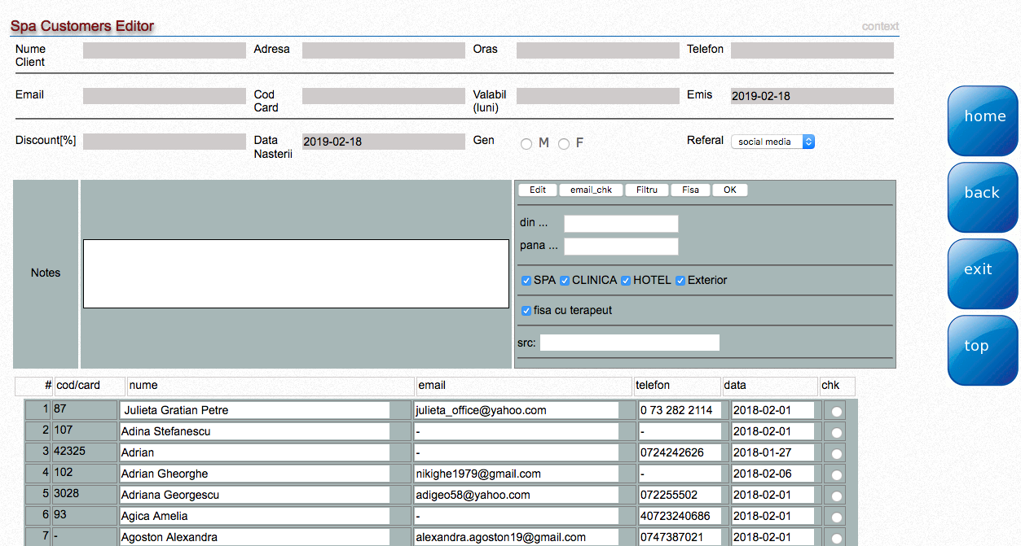Viewport: 1021px width, 546px height.
Task: Open the context link at top right
Action: pos(880,26)
